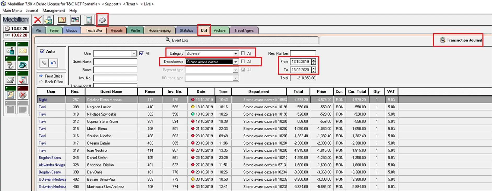
Task: Toggle the Auto checkbox
Action: click(42, 51)
